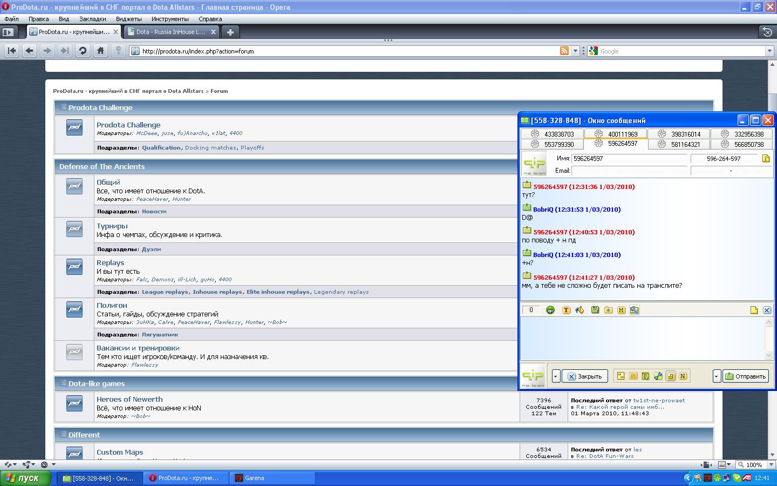Click the message input text area
The height and width of the screenshot is (486, 777).
[x=643, y=338]
